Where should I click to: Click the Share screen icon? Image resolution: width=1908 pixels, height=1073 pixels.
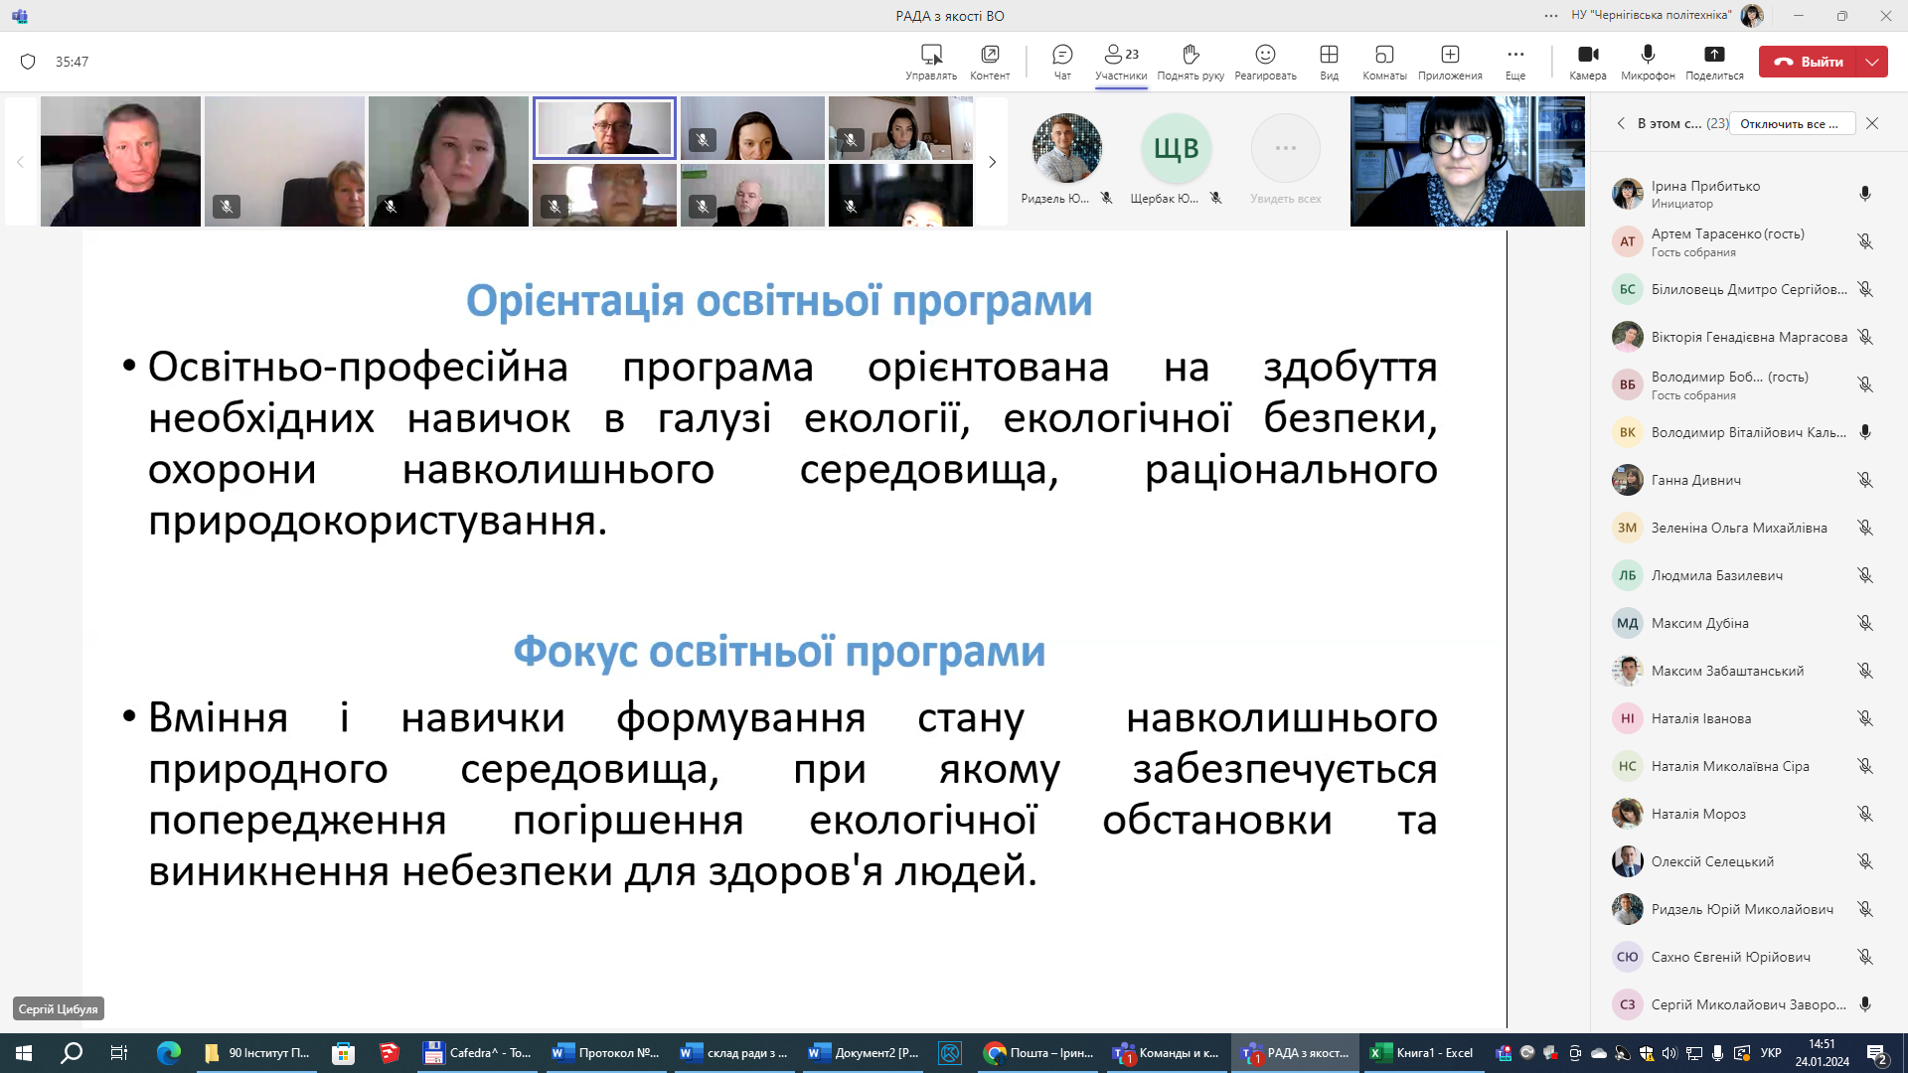click(1713, 55)
